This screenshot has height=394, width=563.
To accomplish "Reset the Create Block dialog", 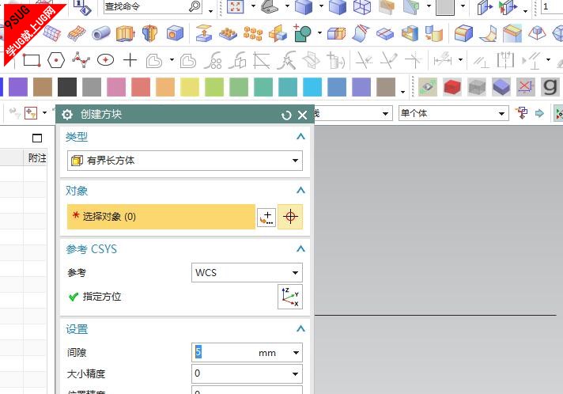I will click(286, 115).
